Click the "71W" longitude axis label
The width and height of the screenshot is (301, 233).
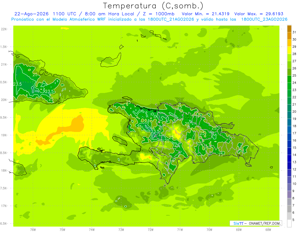[180, 229]
